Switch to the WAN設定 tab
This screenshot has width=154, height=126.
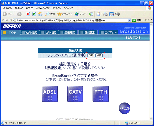coord(30,33)
